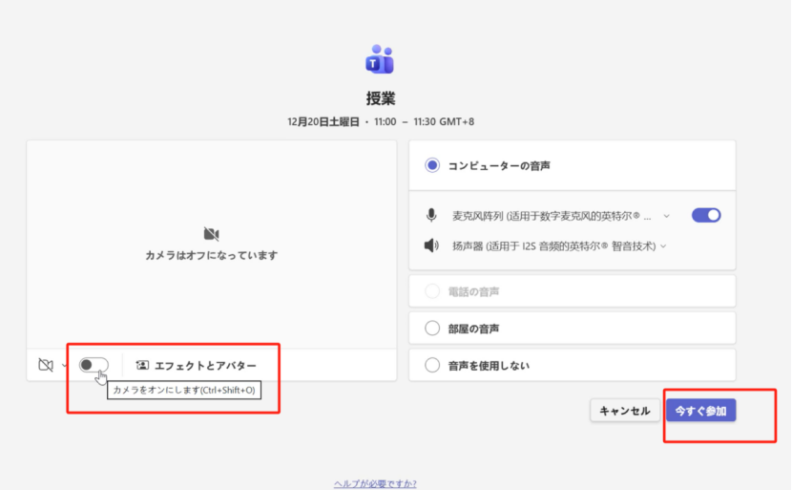Choose the 部屋の音声 audio option

432,328
